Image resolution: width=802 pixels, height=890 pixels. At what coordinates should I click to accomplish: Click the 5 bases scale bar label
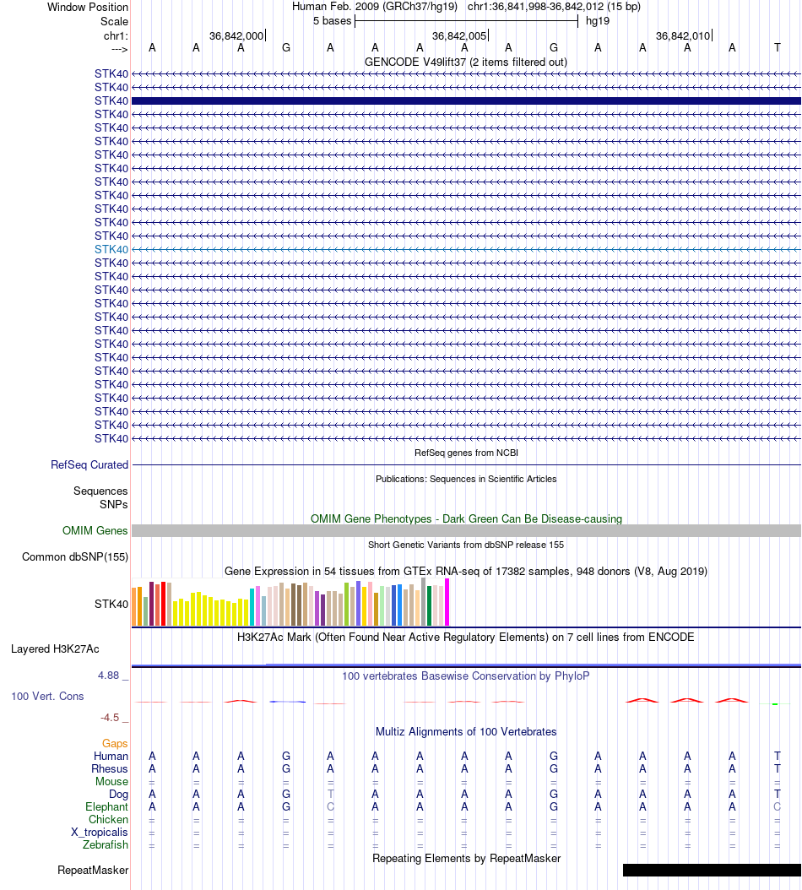[332, 21]
